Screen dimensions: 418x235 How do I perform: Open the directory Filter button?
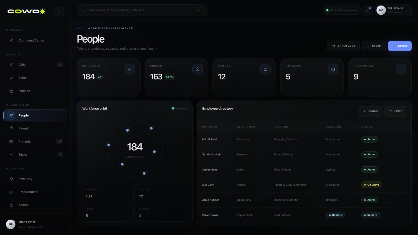tap(395, 111)
